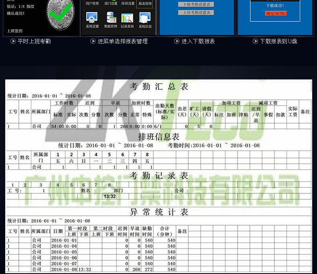Click the 考勤汇总表 report title

coord(159,86)
